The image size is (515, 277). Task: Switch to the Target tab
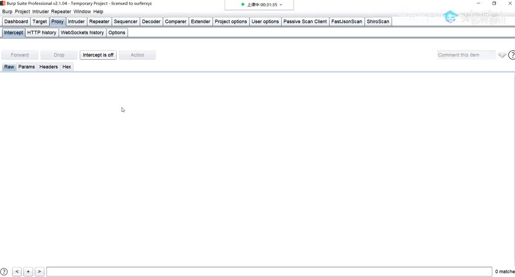click(40, 22)
